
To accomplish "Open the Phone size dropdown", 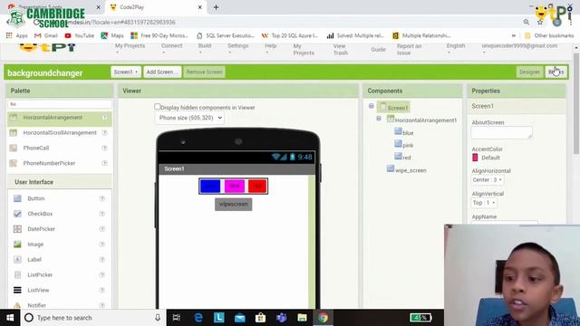I will (189, 118).
